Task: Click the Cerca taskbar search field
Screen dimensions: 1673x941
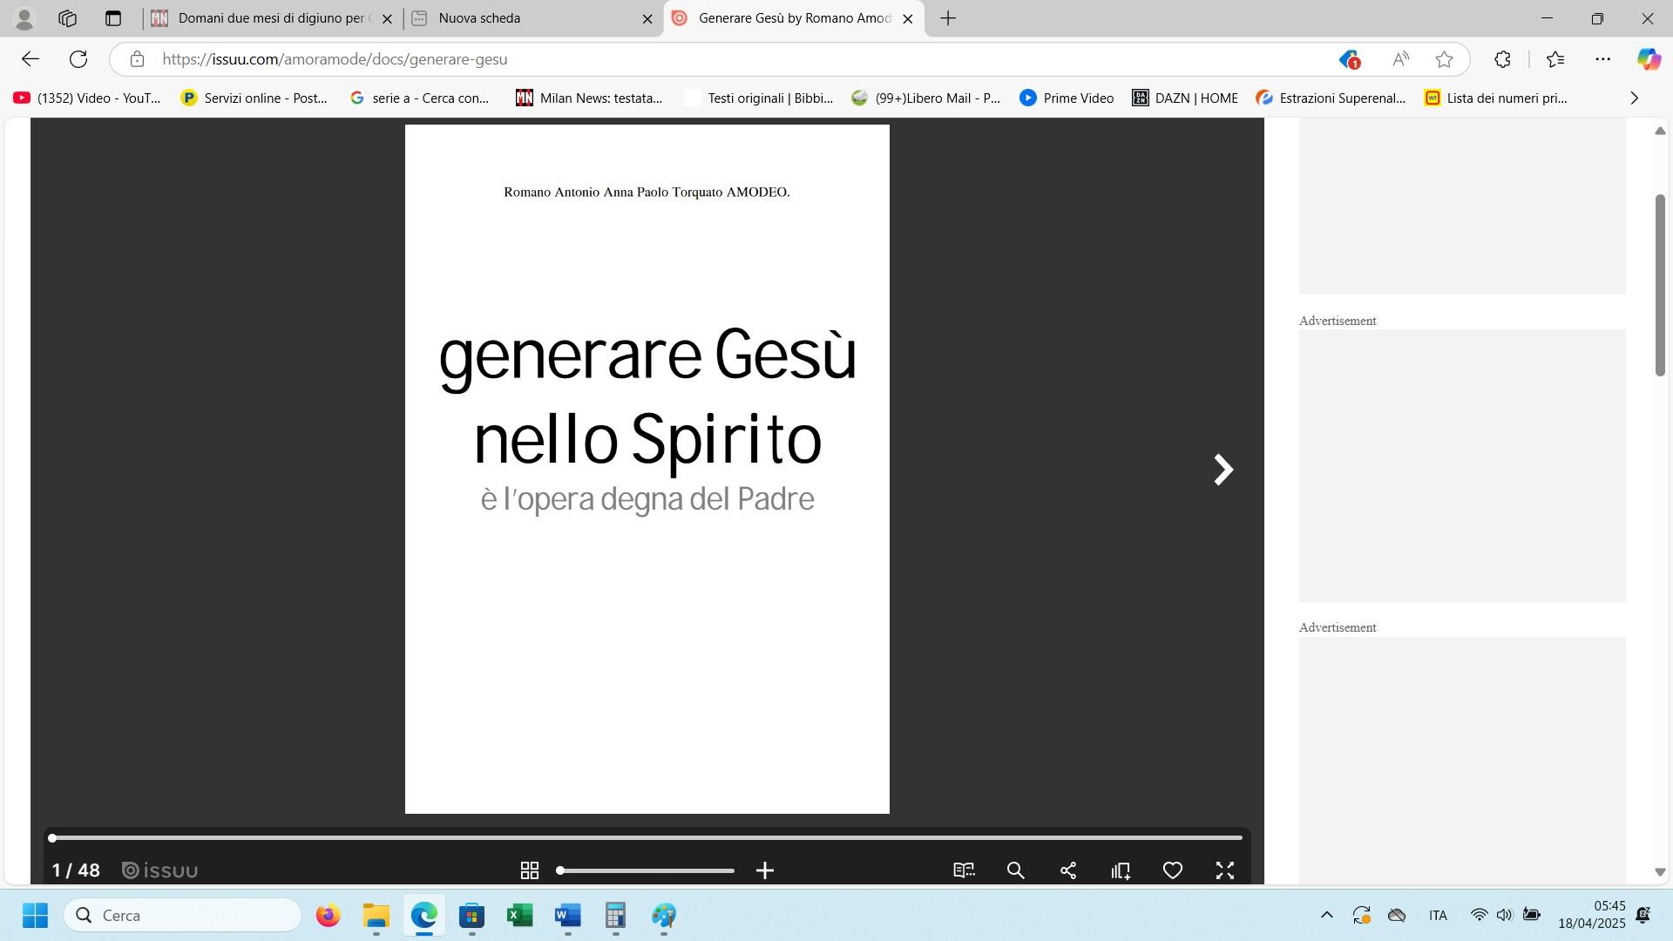Action: [183, 915]
